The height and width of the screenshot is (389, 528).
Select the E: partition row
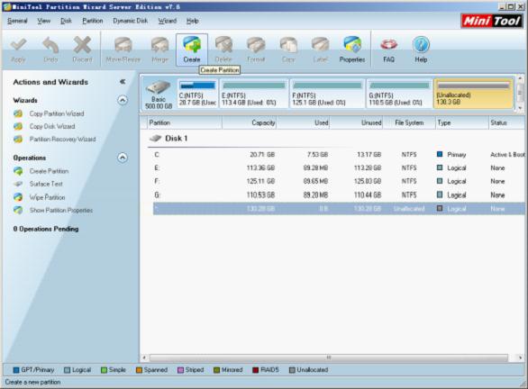tap(339, 167)
